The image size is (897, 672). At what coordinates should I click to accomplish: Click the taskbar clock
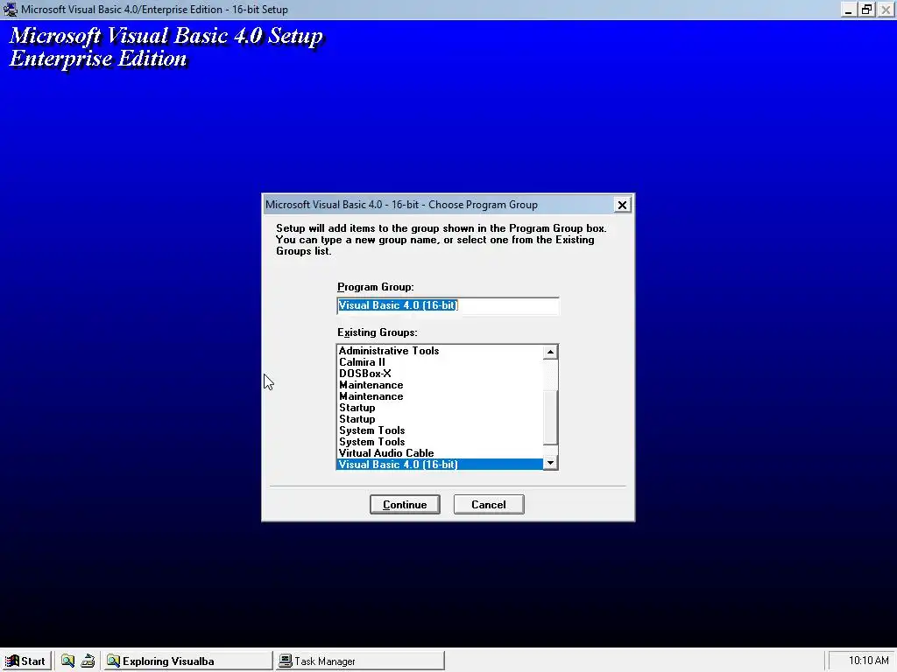tap(868, 661)
